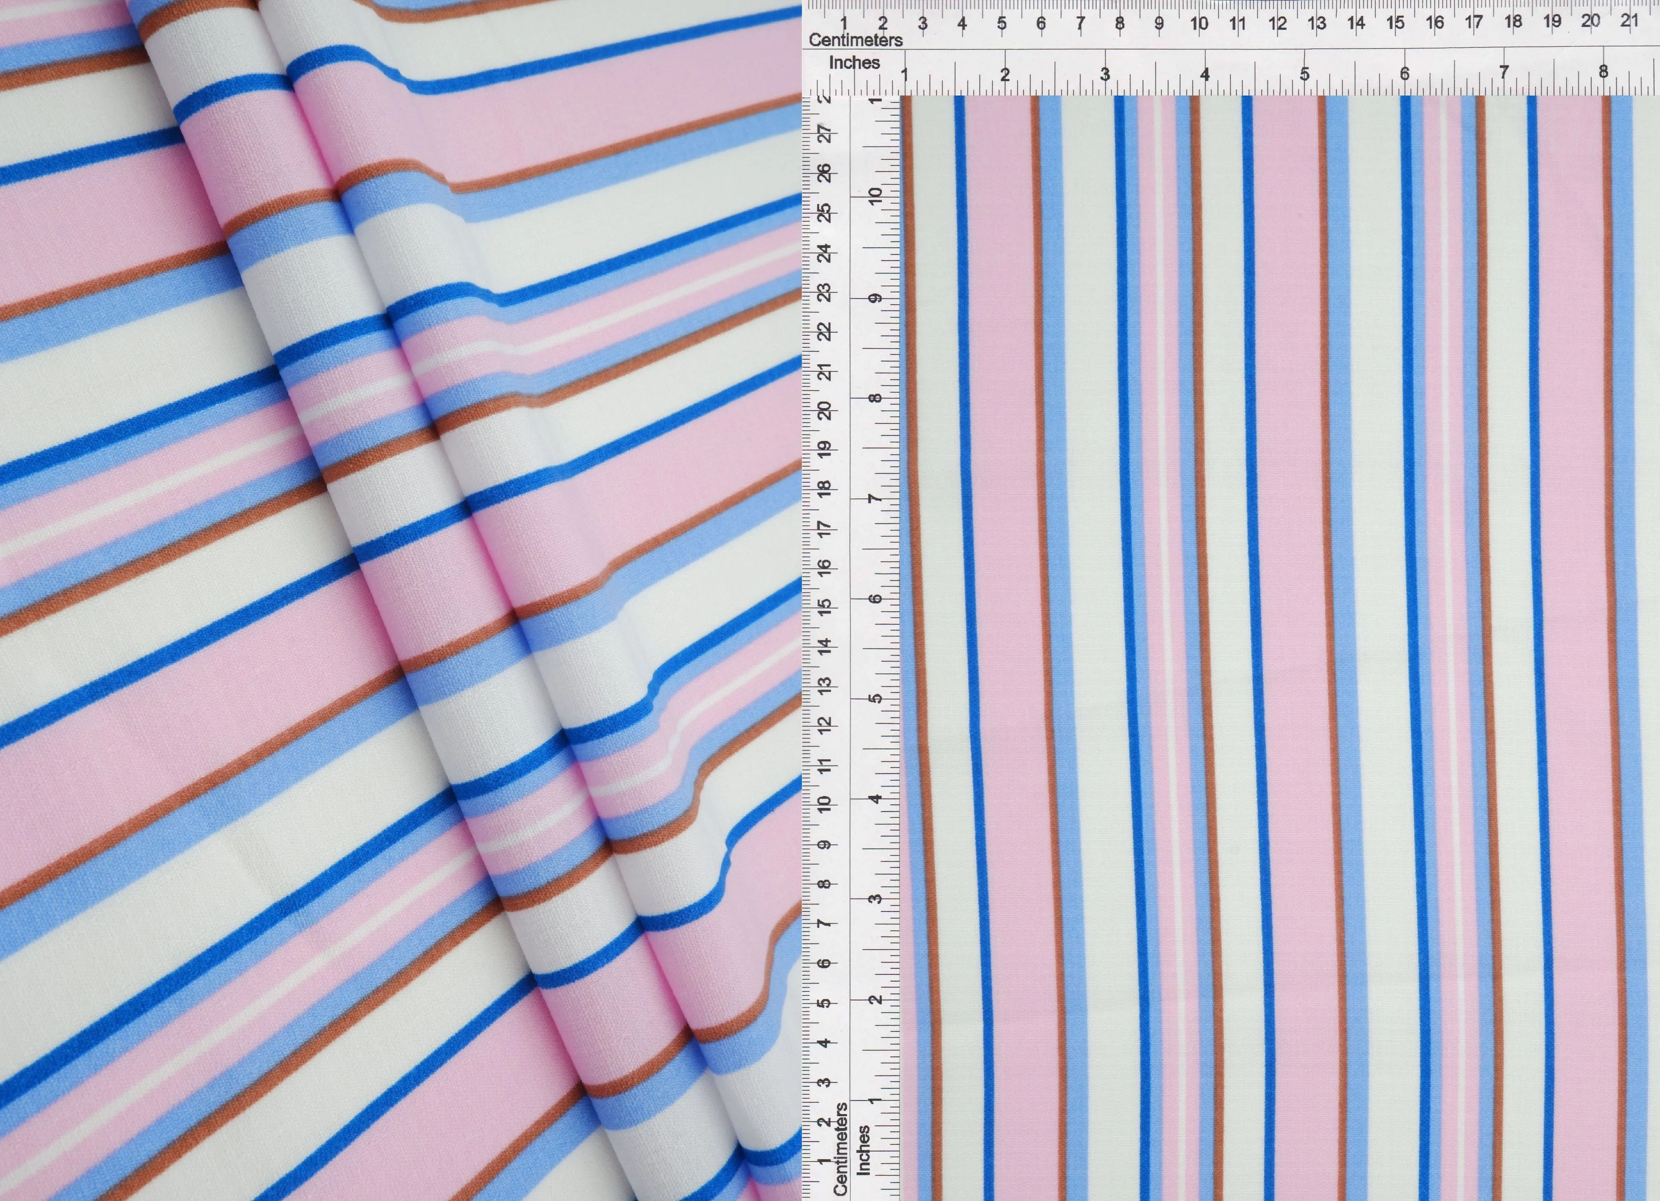The image size is (1660, 1201).
Task: Click the 10 mark on the vertical inch ruler
Action: tap(875, 196)
